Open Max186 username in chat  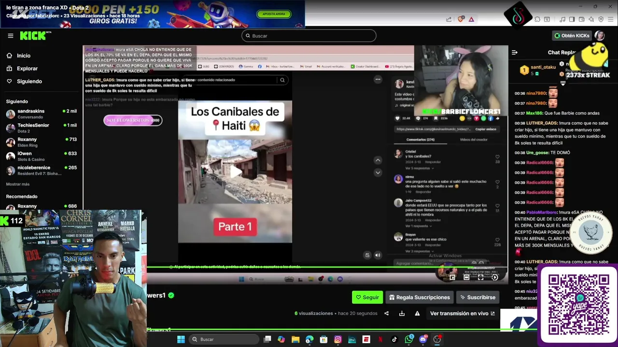coord(534,113)
